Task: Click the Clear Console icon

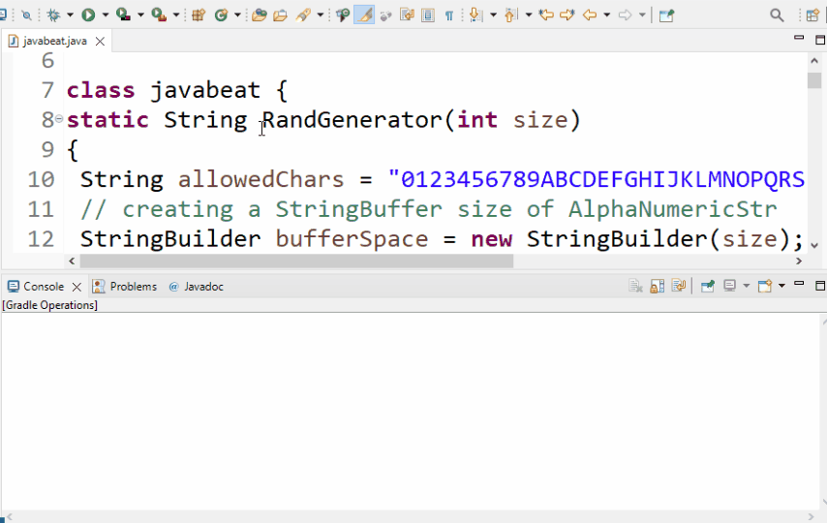Action: pos(635,287)
